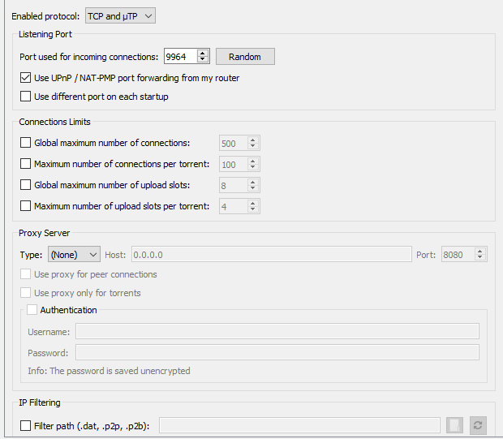The width and height of the screenshot is (503, 439).
Task: Click the proxy Host input field
Action: click(270, 254)
